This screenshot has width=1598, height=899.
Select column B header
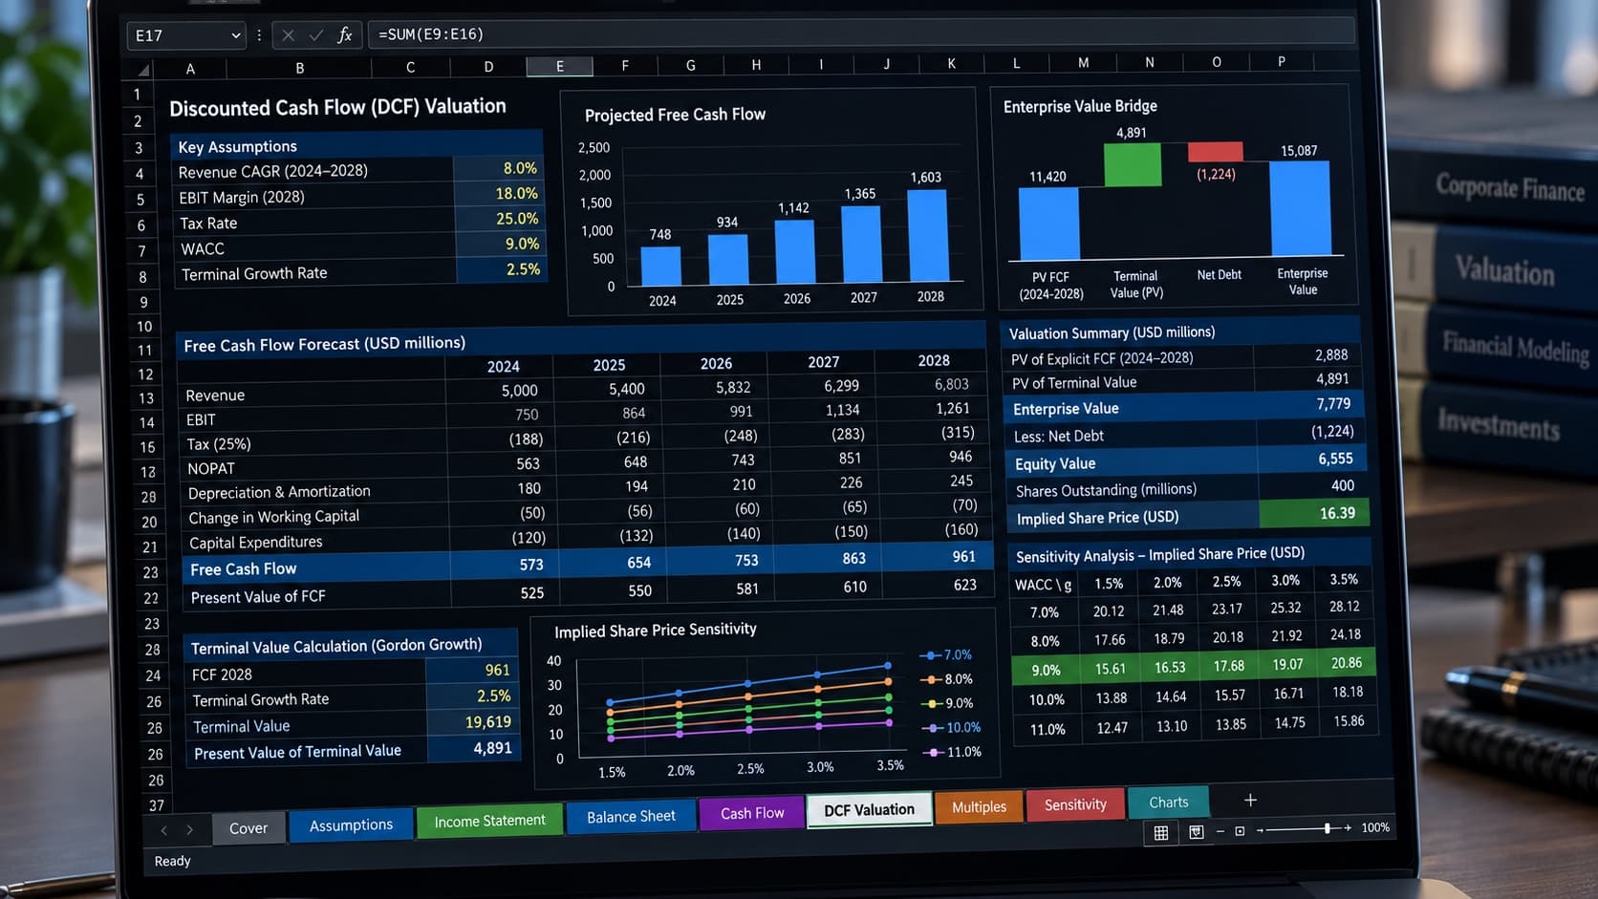pos(299,68)
